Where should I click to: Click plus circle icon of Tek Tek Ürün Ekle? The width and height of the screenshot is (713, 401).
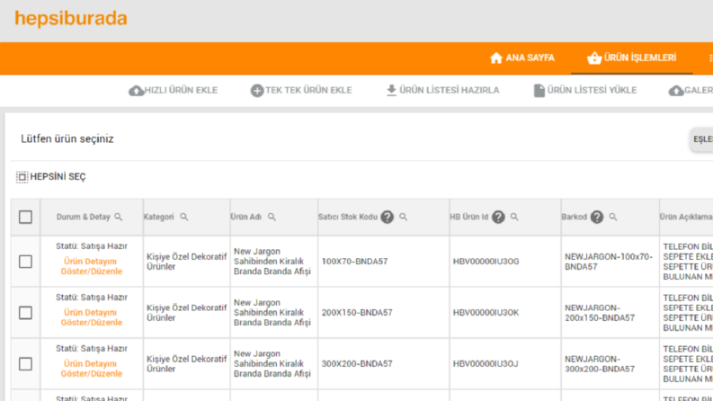(257, 91)
